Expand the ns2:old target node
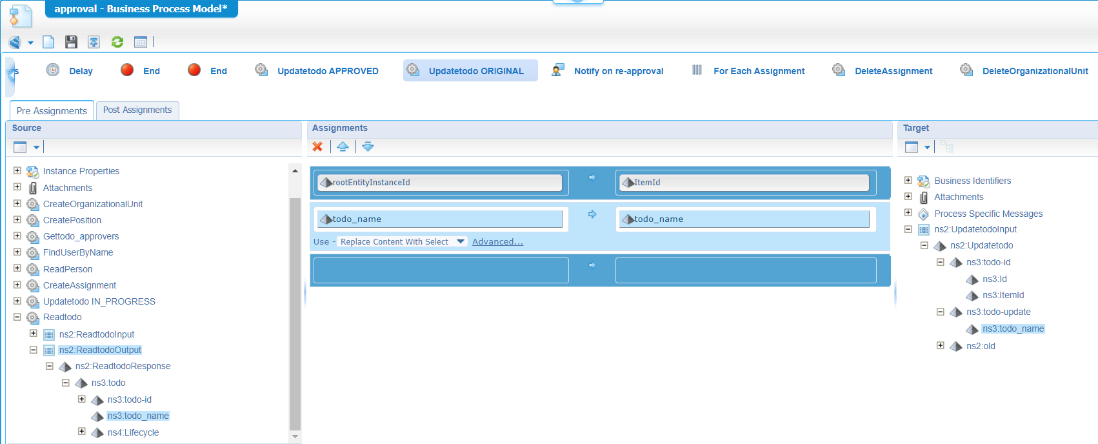The height and width of the screenshot is (444, 1098). [x=941, y=345]
